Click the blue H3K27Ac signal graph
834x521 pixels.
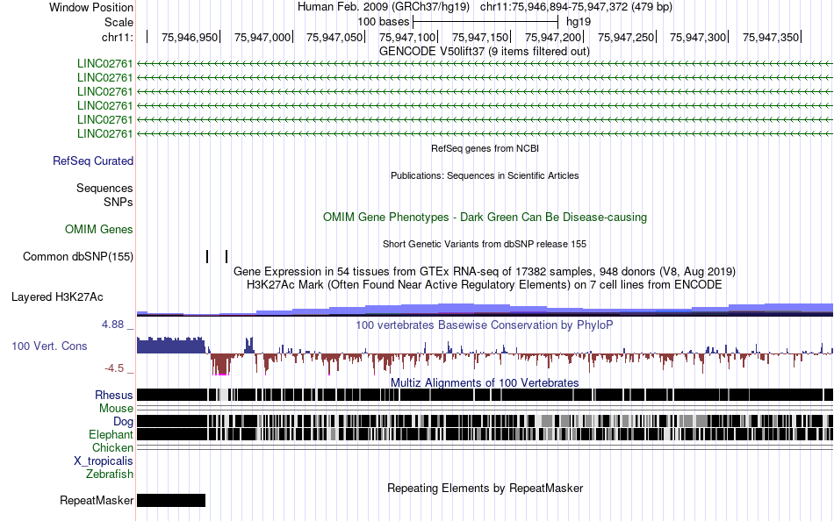click(485, 310)
